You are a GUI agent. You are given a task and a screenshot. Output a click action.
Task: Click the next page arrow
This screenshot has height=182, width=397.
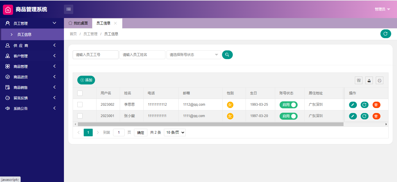pyautogui.click(x=98, y=132)
